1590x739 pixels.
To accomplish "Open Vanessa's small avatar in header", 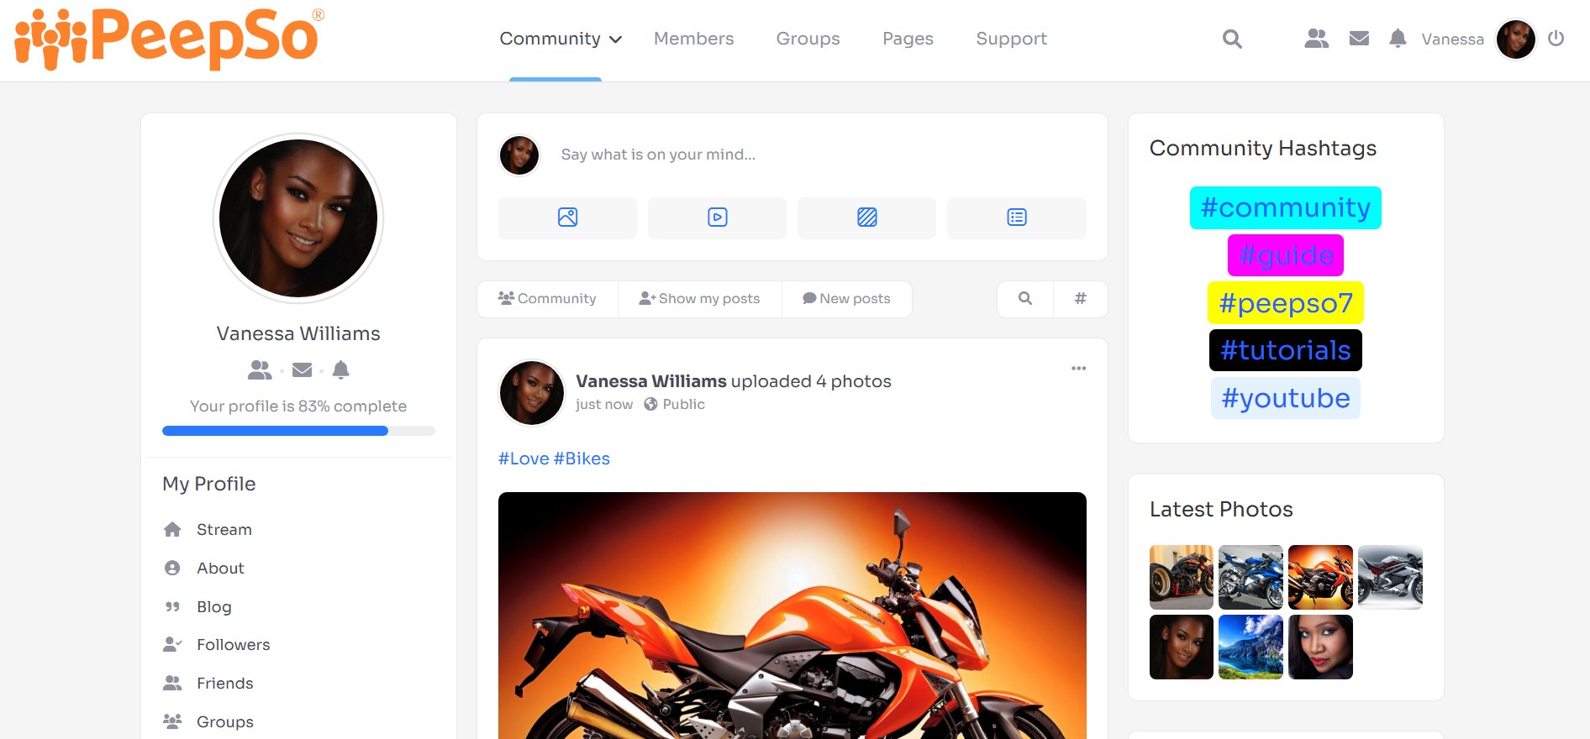I will click(x=1516, y=39).
